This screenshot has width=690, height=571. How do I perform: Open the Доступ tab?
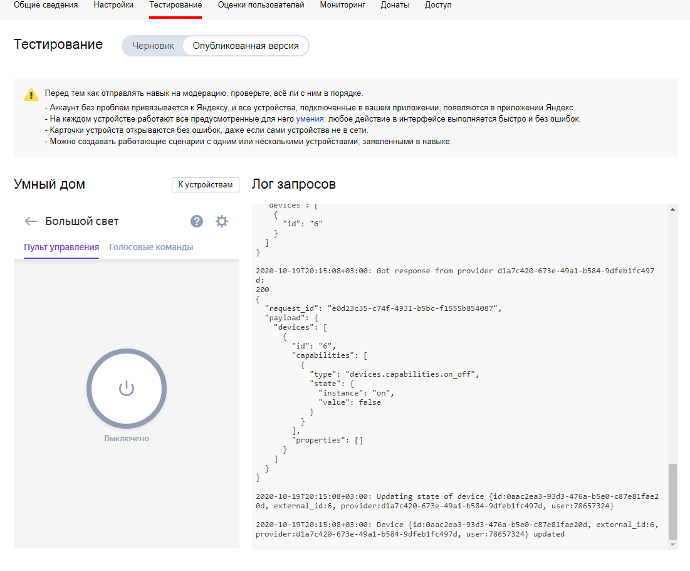(438, 5)
